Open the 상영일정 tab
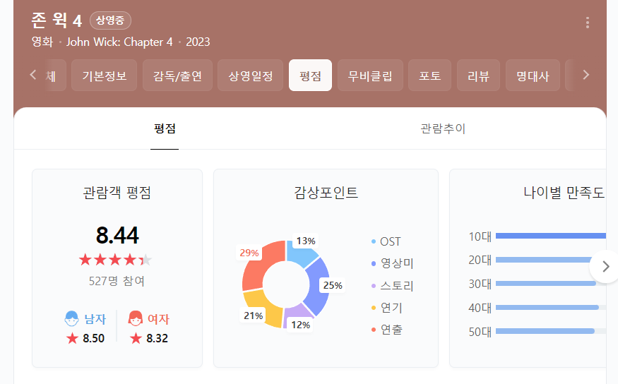 pyautogui.click(x=250, y=76)
